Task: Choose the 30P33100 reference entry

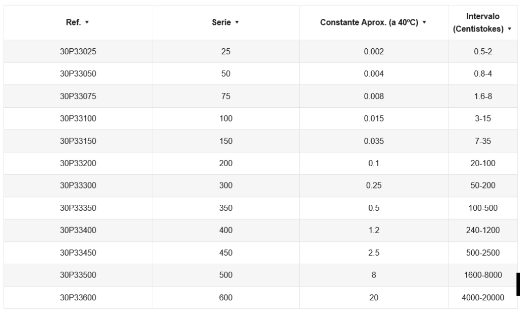Action: pos(78,118)
